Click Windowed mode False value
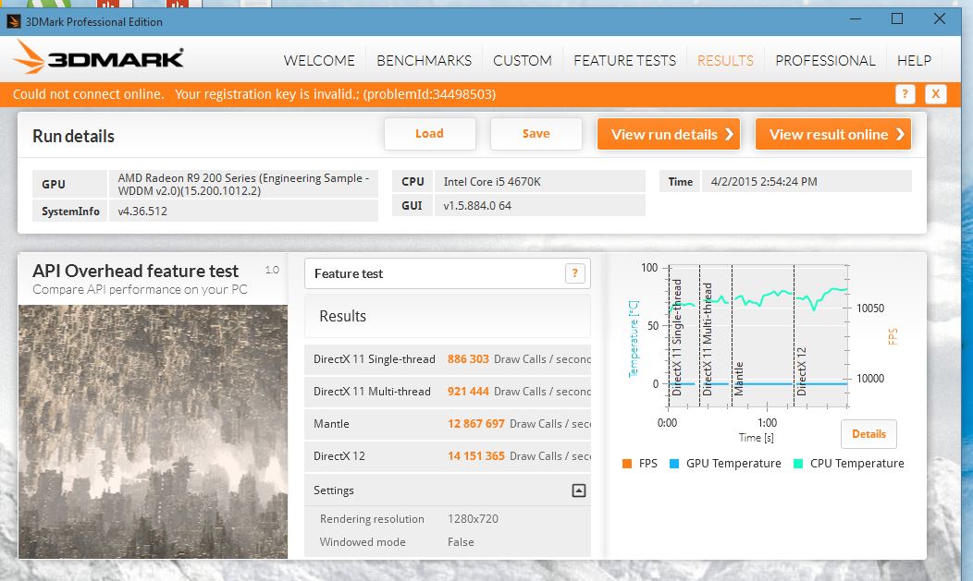The height and width of the screenshot is (581, 973). coord(461,542)
